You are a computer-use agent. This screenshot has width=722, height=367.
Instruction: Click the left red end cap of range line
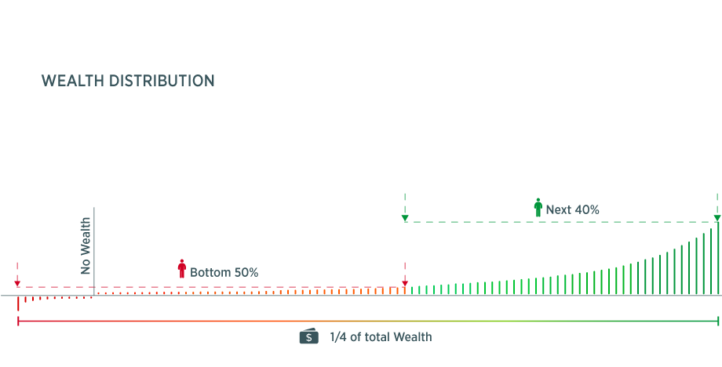17,321
